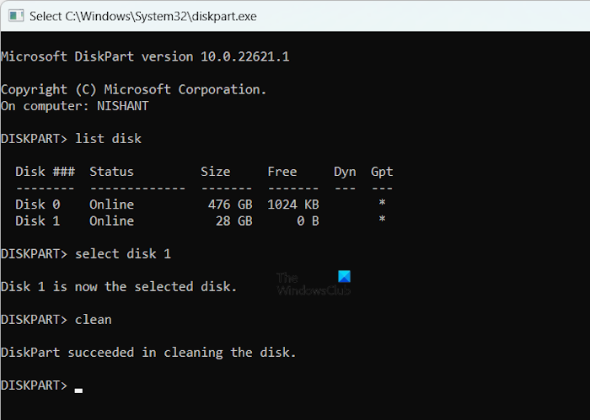Click the 476 GB size value
The image size is (590, 420).
(x=230, y=205)
